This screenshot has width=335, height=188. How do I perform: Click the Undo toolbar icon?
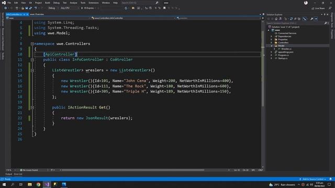click(36, 8)
